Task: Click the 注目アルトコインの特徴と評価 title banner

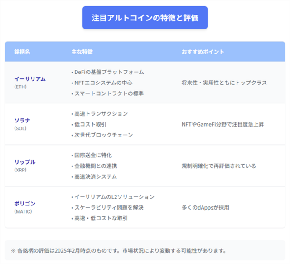Action: click(145, 18)
